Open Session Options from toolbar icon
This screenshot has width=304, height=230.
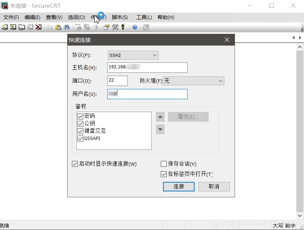[106, 27]
